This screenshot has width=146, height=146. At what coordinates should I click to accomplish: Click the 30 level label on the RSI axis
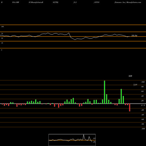(2, 43)
